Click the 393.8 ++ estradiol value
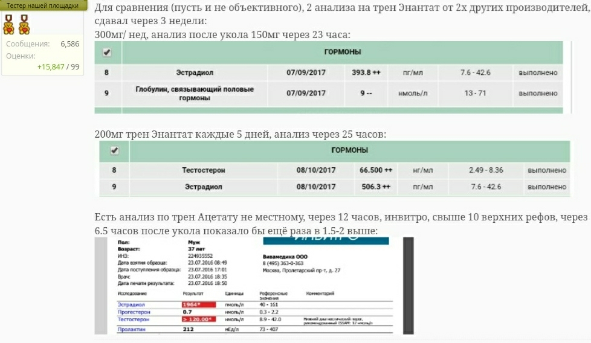Image resolution: width=591 pixels, height=343 pixels. (366, 72)
